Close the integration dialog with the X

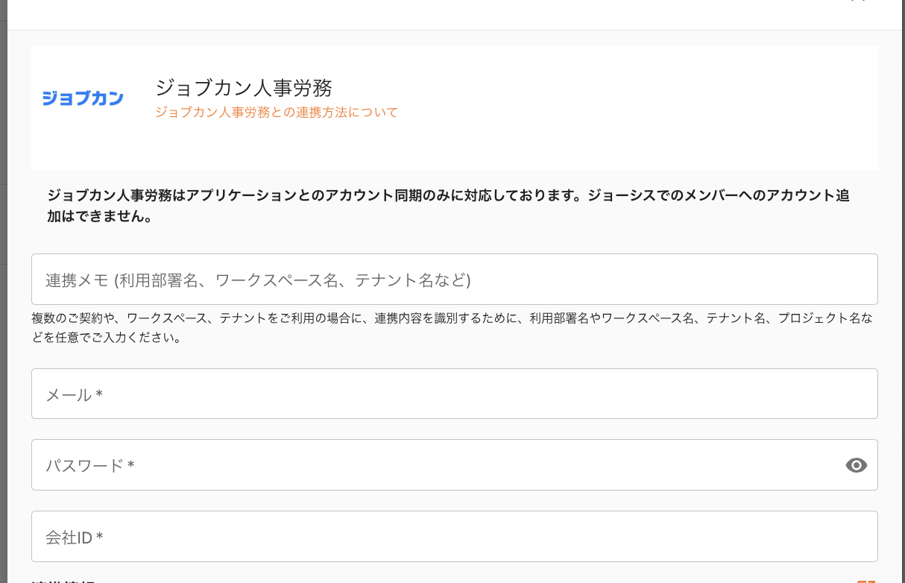(x=857, y=2)
